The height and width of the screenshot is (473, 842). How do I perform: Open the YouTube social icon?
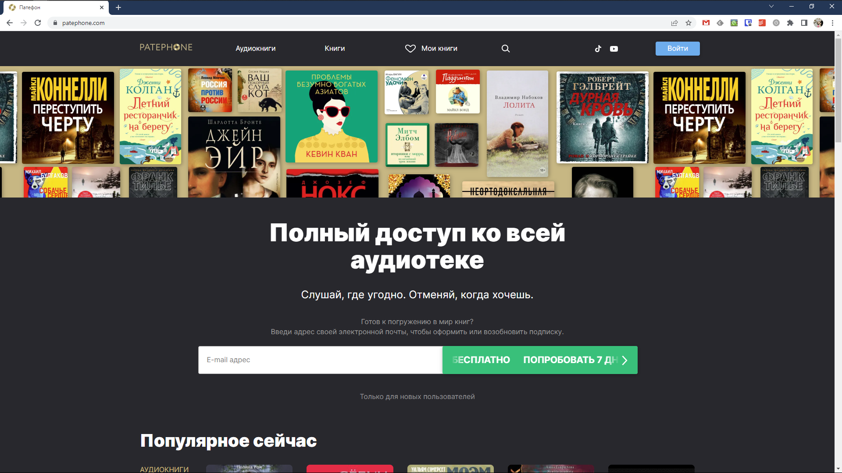click(x=614, y=49)
